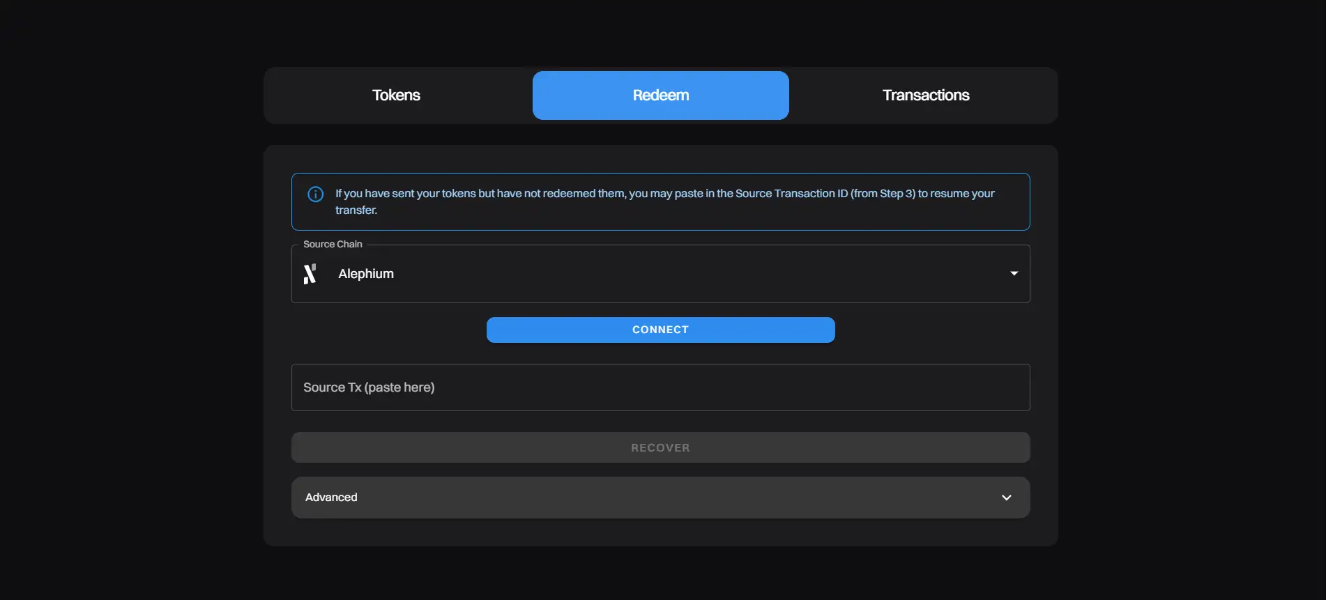Click the Source Chain dropdown caret arrow

pos(1014,274)
